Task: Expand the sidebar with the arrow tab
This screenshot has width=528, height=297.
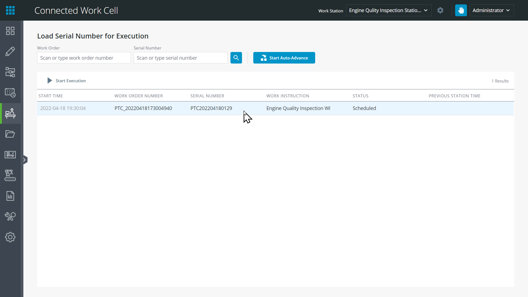Action: (25, 160)
